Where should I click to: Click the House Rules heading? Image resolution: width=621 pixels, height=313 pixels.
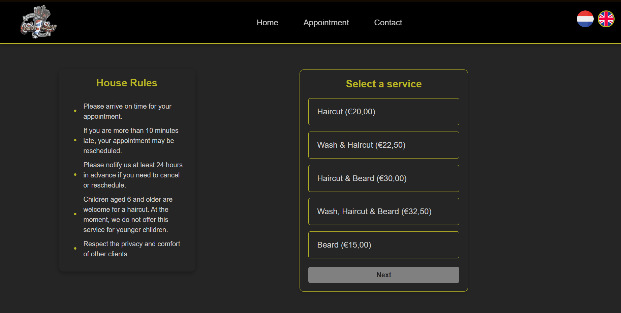[126, 83]
